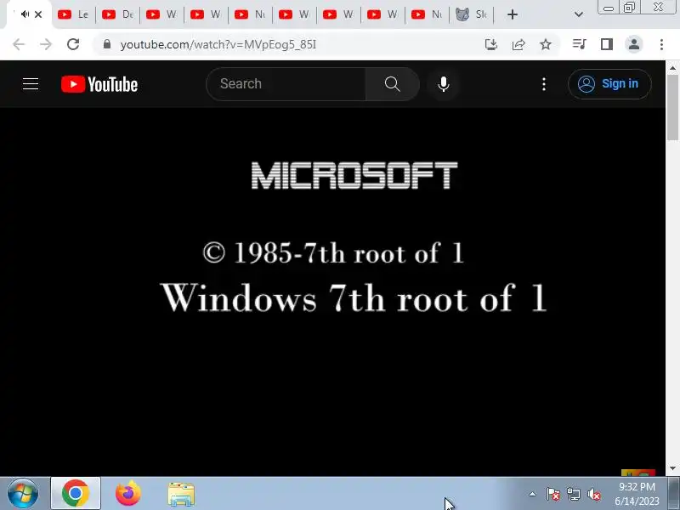Screen dimensions: 680x510
Task: Click the video showing Windows 7th root of 1
Action: pyautogui.click(x=332, y=292)
